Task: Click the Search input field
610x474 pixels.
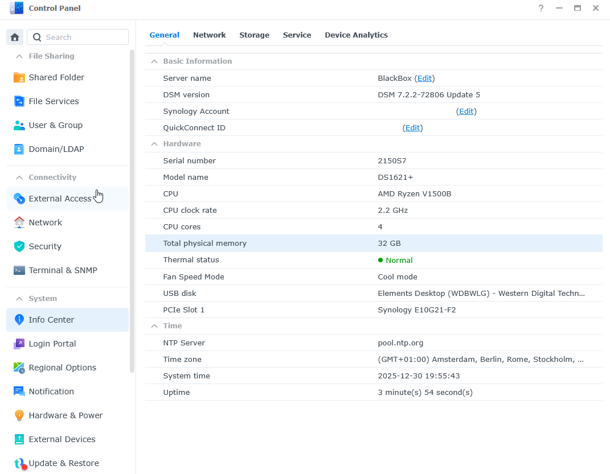Action: click(78, 38)
